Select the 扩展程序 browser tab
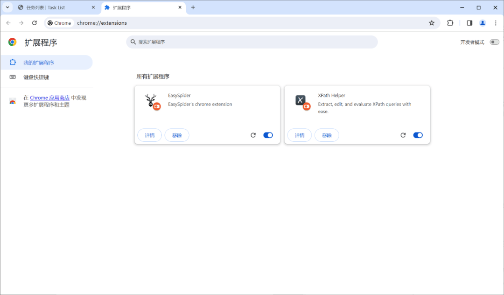Image resolution: width=504 pixels, height=295 pixels. click(x=143, y=7)
